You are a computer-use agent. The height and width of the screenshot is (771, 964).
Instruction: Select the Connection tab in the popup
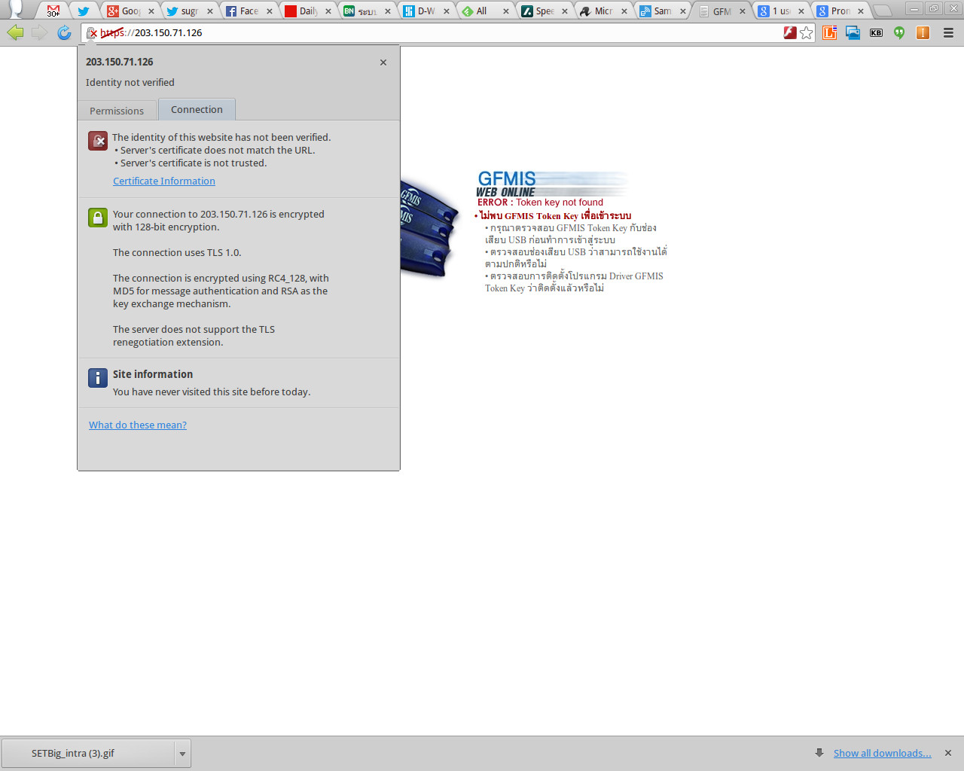point(197,109)
